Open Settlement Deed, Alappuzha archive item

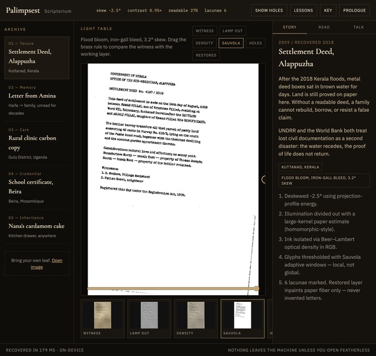coord(37,58)
